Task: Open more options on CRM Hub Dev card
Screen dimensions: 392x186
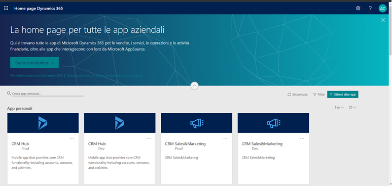Action: pos(149,138)
